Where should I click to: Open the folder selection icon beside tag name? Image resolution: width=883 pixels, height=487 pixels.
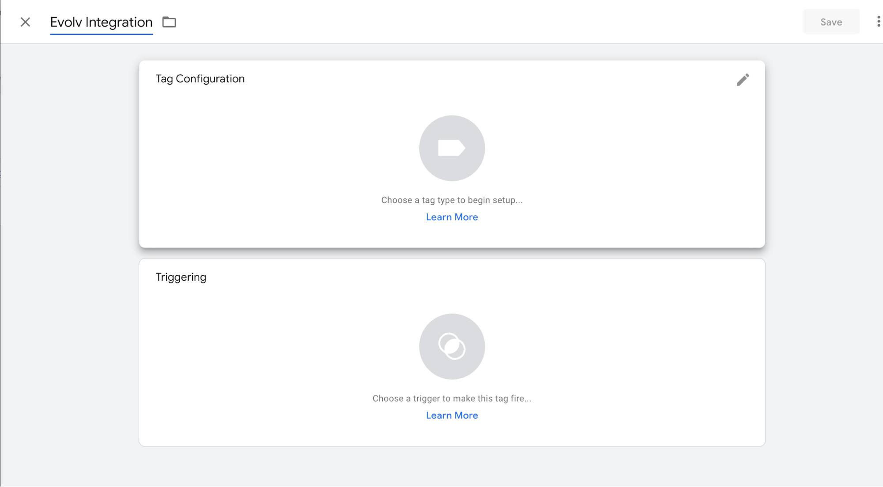coord(169,22)
